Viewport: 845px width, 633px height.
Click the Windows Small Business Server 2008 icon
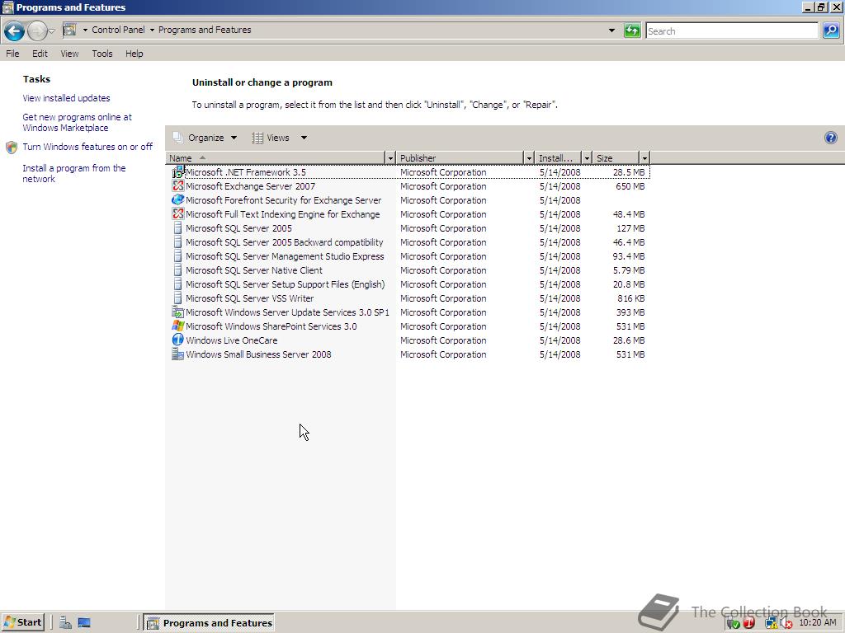178,354
